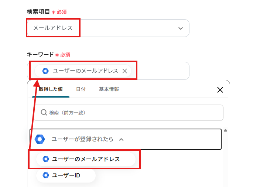Collapse ユーザーが登録されたら section via chevron
Viewport: 253px width, 187px height.
[x=121, y=139]
